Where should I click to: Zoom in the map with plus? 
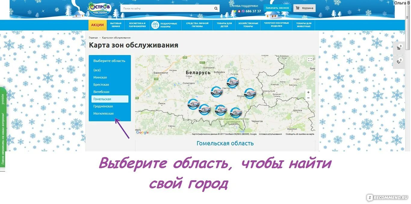coord(308,92)
